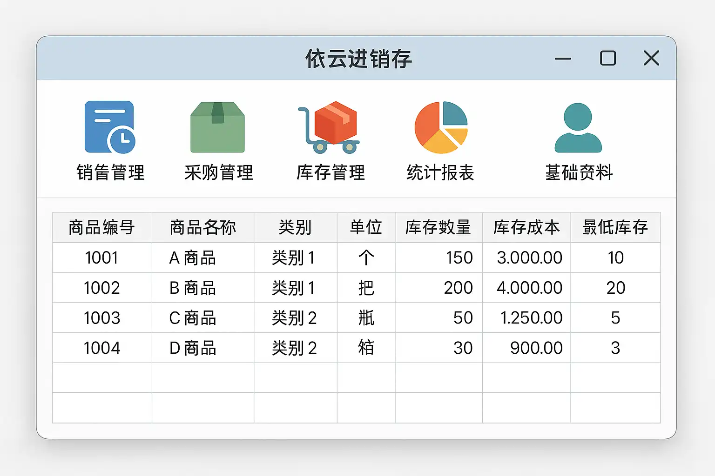This screenshot has height=476, width=715.
Task: Sort by the 商品编号 column header
Action: [101, 227]
